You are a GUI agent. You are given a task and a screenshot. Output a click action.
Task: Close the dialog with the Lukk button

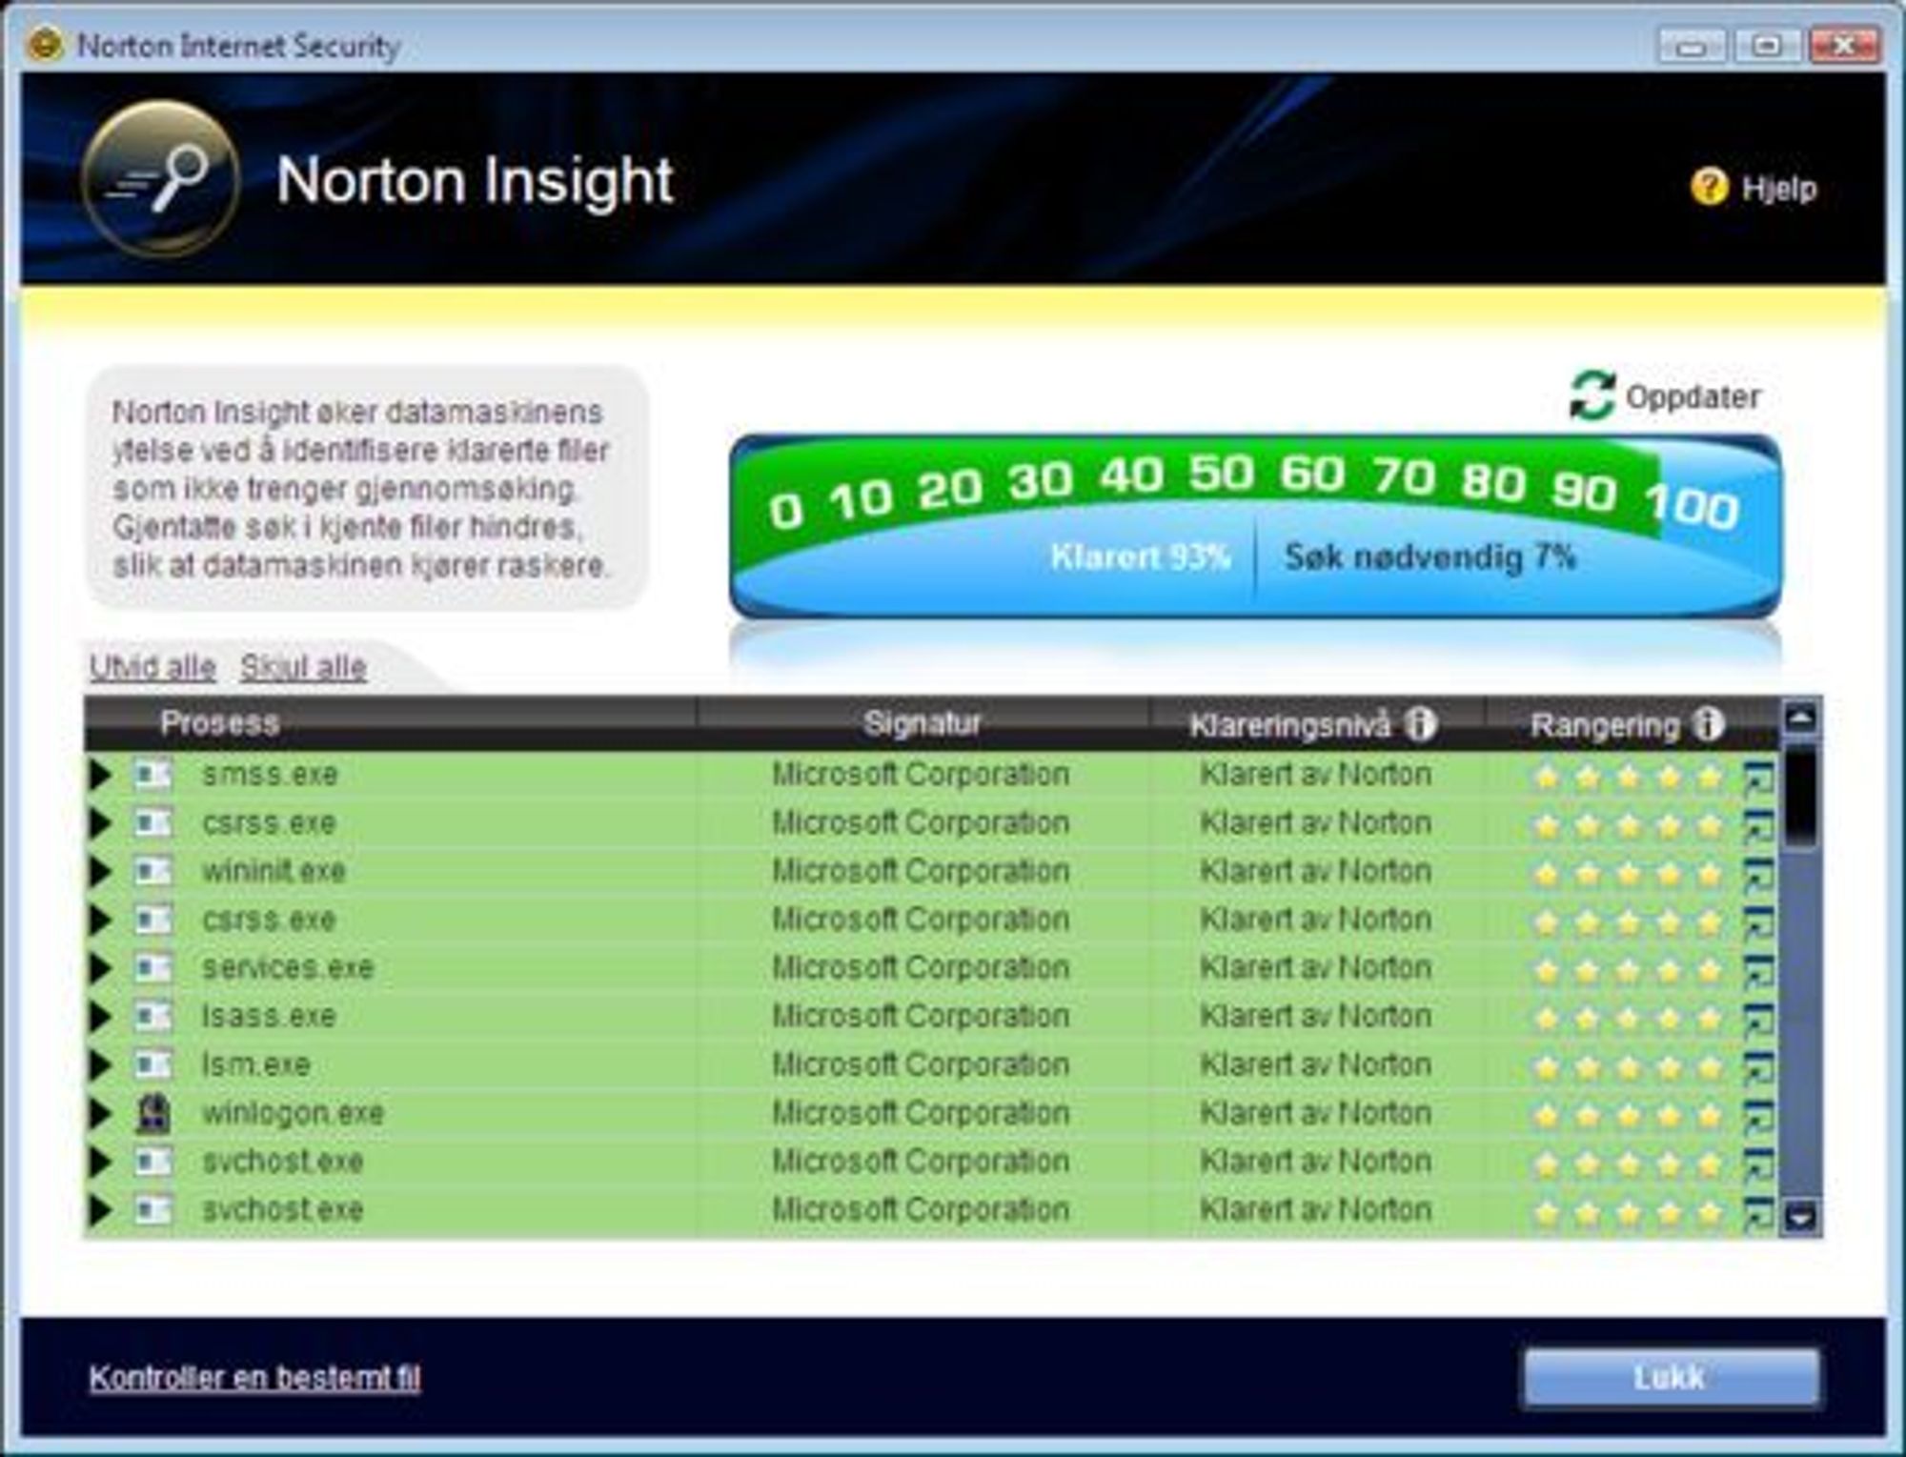click(1671, 1377)
